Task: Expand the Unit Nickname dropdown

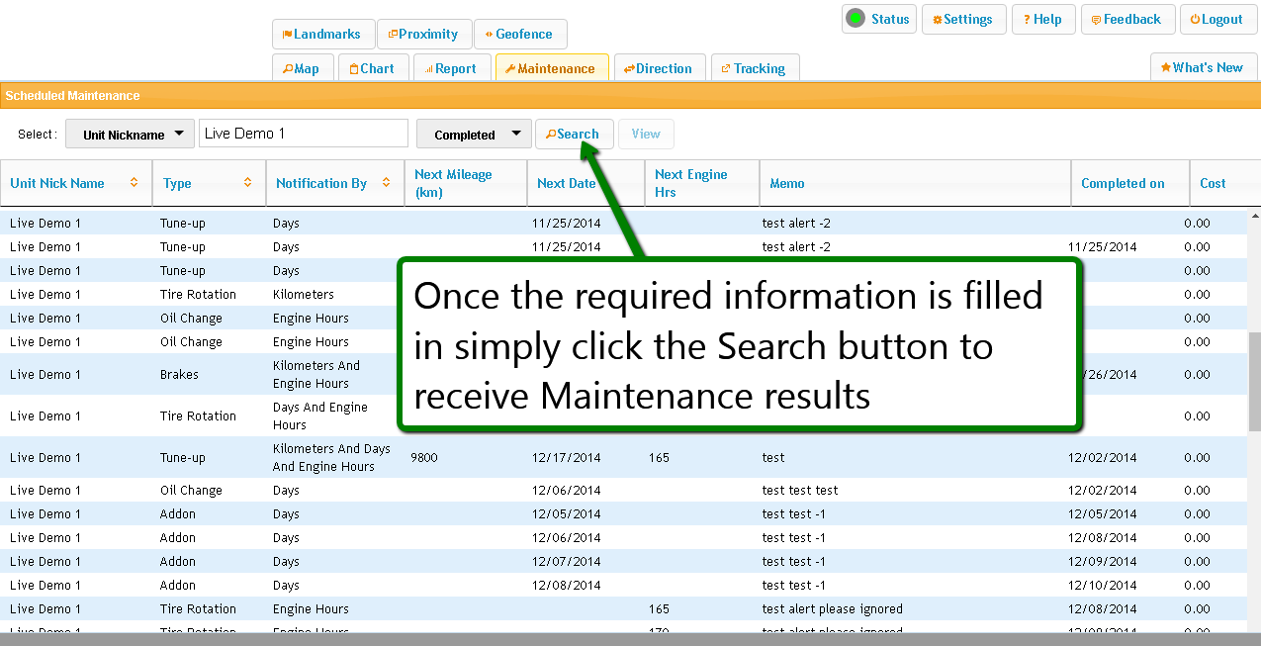Action: pyautogui.click(x=130, y=135)
